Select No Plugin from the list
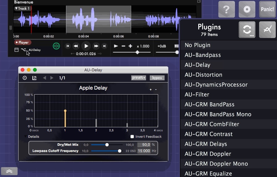The width and height of the screenshot is (277, 177). point(229,45)
